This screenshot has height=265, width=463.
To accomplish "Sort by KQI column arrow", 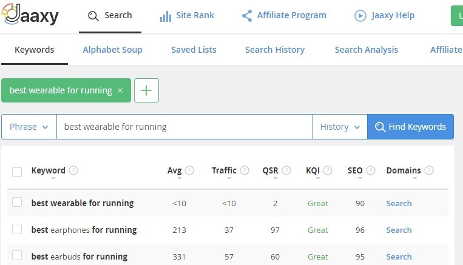I will (318, 178).
